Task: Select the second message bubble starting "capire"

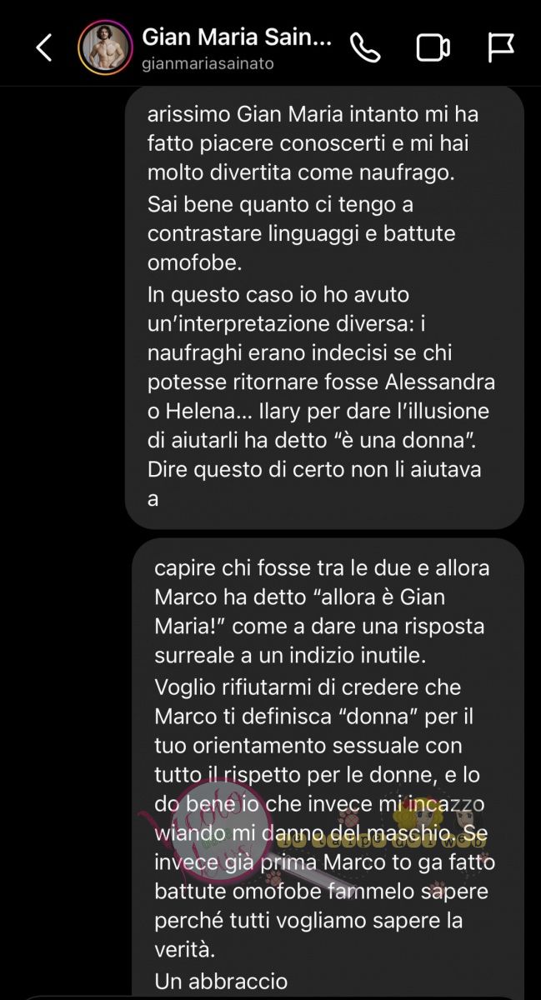Action: (328, 768)
